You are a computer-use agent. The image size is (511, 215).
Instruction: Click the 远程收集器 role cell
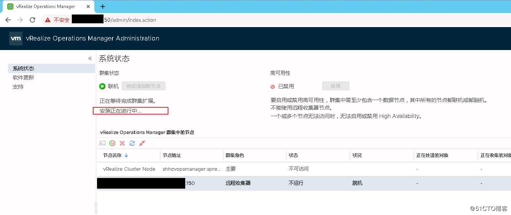[x=238, y=183]
